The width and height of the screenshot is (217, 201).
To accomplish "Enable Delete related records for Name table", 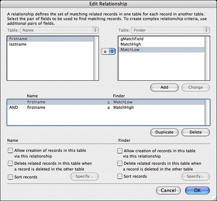I will coord(10,163).
